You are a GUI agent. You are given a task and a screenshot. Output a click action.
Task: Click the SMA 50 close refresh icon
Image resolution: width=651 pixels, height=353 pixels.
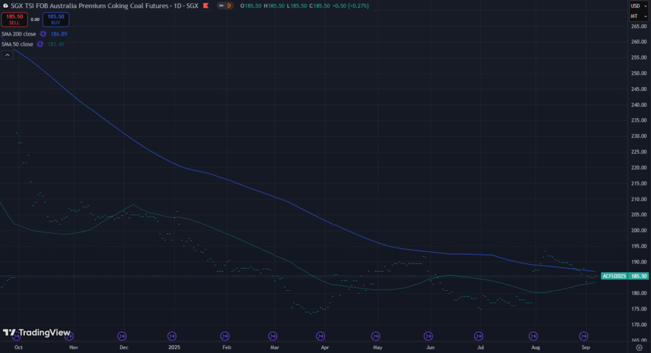41,44
